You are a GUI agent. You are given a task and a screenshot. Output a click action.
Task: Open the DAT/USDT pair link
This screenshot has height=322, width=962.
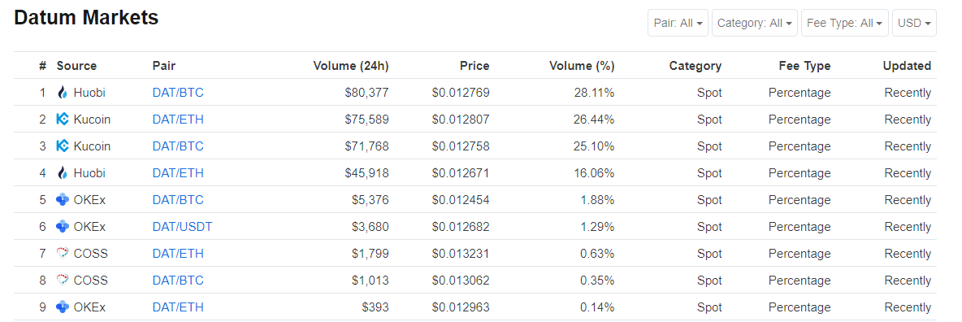(x=182, y=227)
